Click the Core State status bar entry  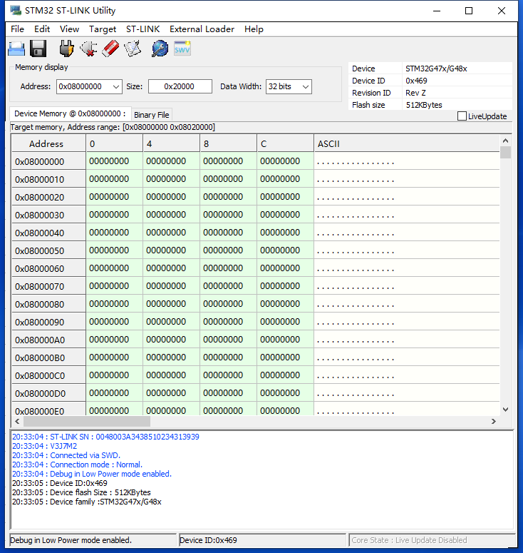point(432,540)
